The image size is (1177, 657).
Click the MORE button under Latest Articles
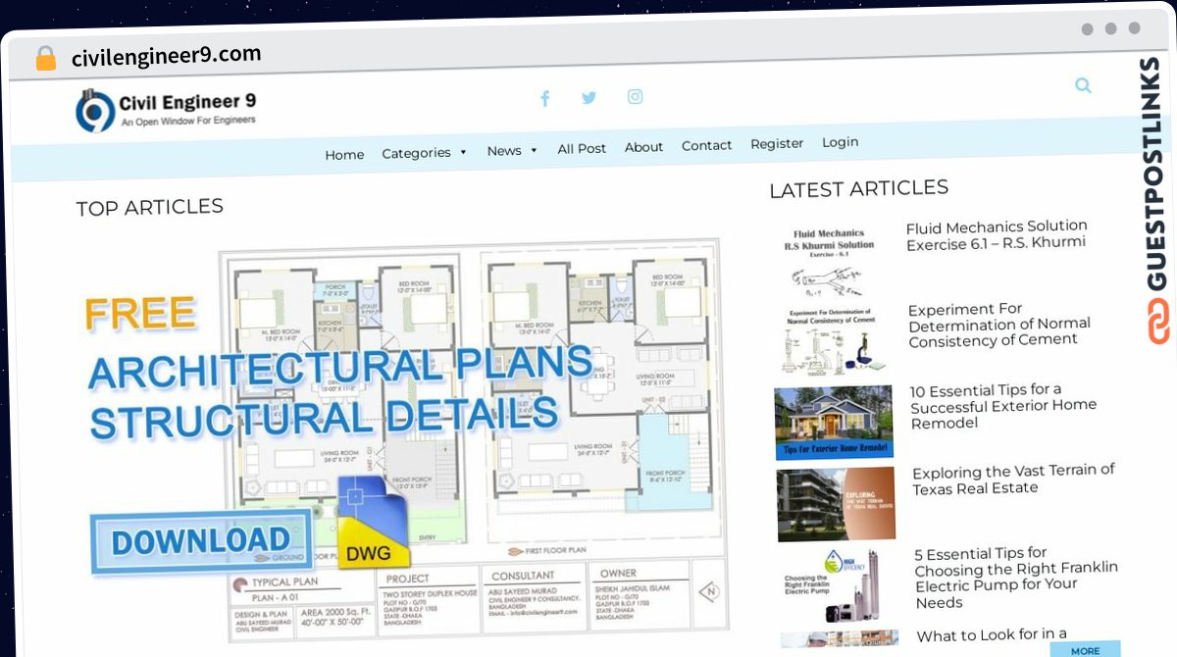[1085, 650]
